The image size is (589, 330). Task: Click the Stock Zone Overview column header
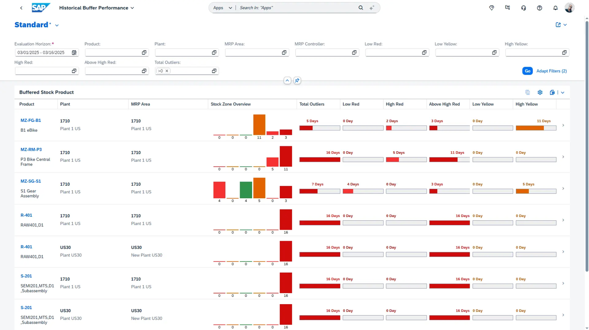point(230,104)
